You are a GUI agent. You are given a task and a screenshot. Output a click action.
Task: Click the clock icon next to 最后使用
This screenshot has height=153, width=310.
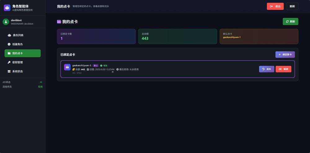point(117,70)
